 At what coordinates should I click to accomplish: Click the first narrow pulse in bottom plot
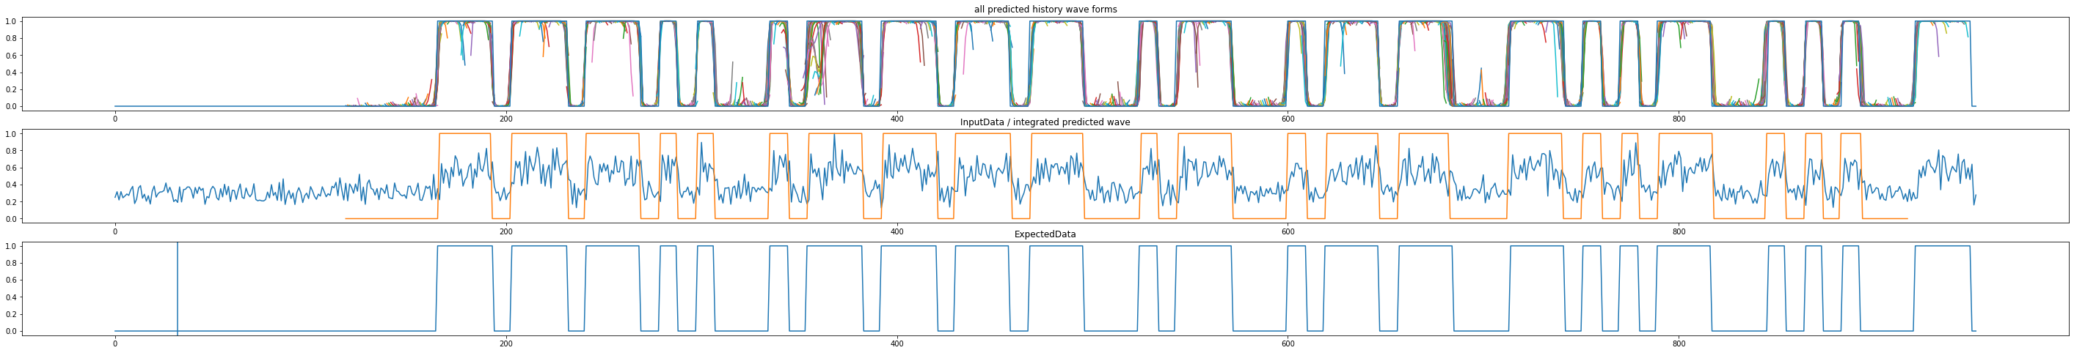668,247
